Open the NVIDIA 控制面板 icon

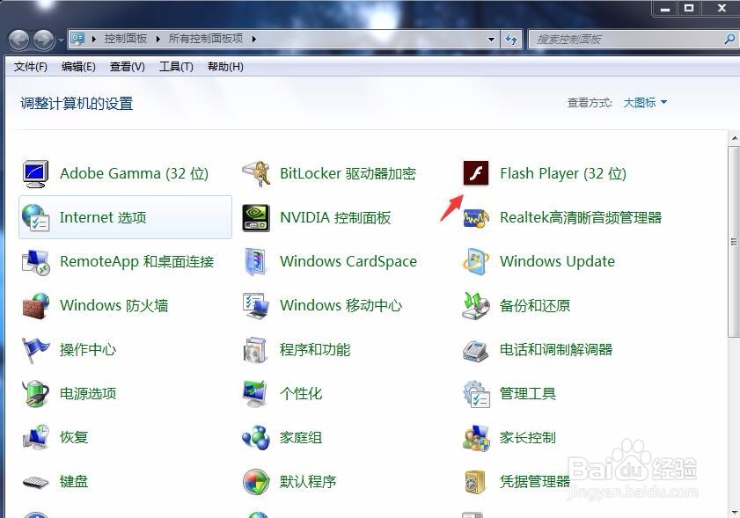(256, 217)
